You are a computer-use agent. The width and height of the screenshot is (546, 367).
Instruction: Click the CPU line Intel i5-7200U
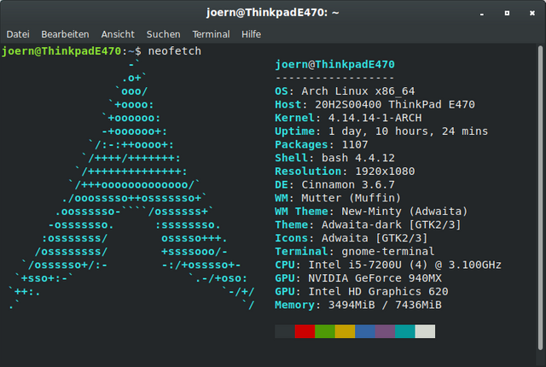tap(388, 265)
